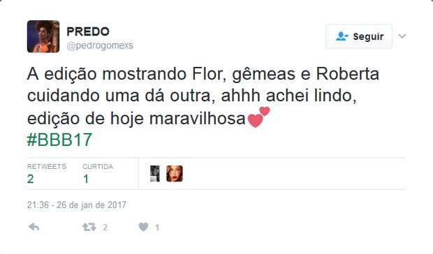Click the @pedrogomexs handle
433x254 pixels.
pos(100,45)
